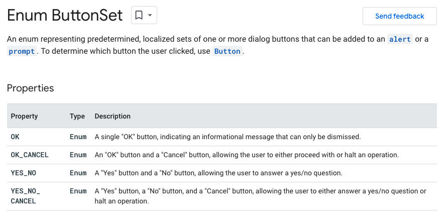Select the YES_NO property name
447x217 pixels.
24,173
